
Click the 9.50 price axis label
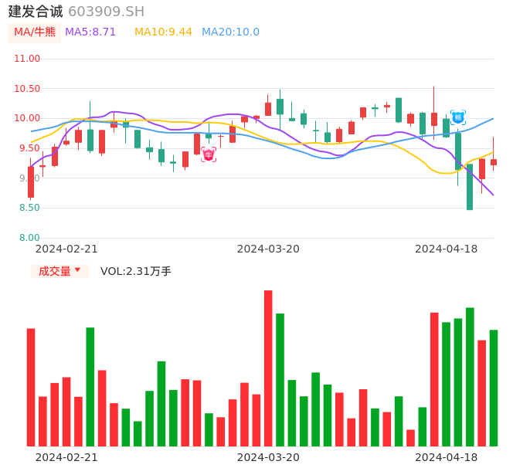(x=29, y=148)
